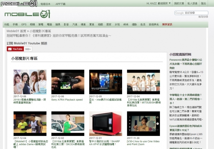
Task: Open the Epson連續供墨 sidebar article
Action: [186, 128]
